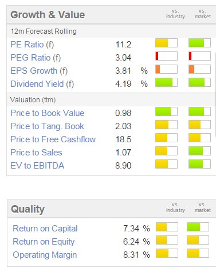This screenshot has height=272, width=216.
Task: Open the EPS Growth (f) link
Action: [x=39, y=71]
